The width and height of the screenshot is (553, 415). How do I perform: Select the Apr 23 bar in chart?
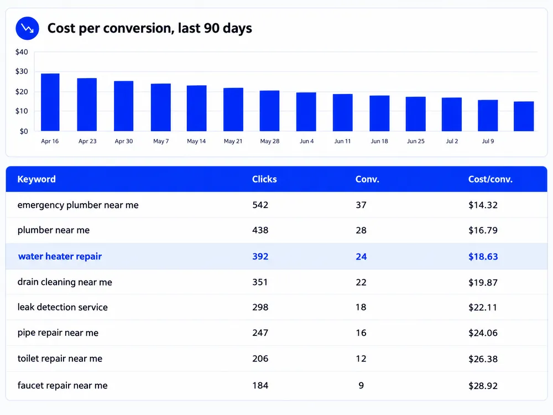pyautogui.click(x=87, y=105)
